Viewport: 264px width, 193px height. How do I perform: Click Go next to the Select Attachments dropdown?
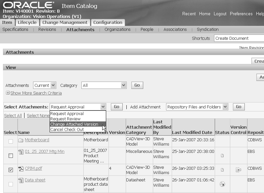pyautogui.click(x=116, y=107)
